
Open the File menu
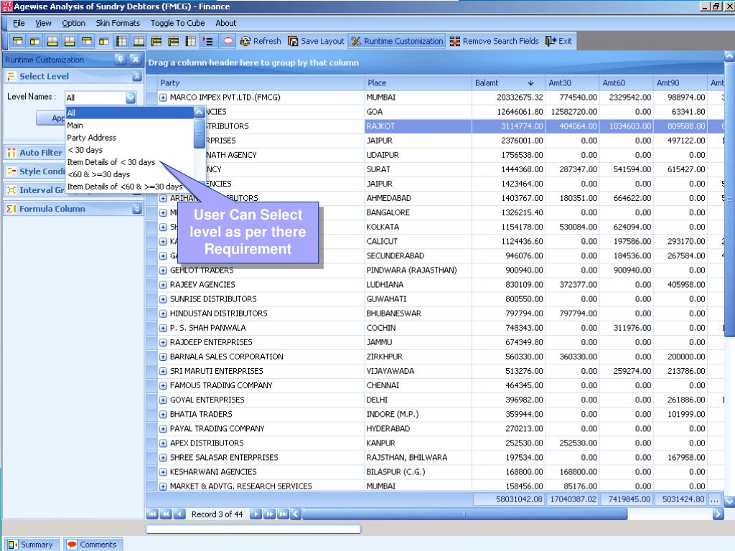point(19,23)
